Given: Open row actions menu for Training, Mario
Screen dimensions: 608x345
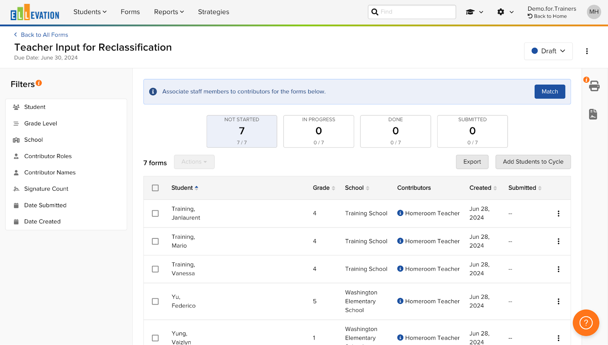Looking at the screenshot, I should pyautogui.click(x=559, y=241).
